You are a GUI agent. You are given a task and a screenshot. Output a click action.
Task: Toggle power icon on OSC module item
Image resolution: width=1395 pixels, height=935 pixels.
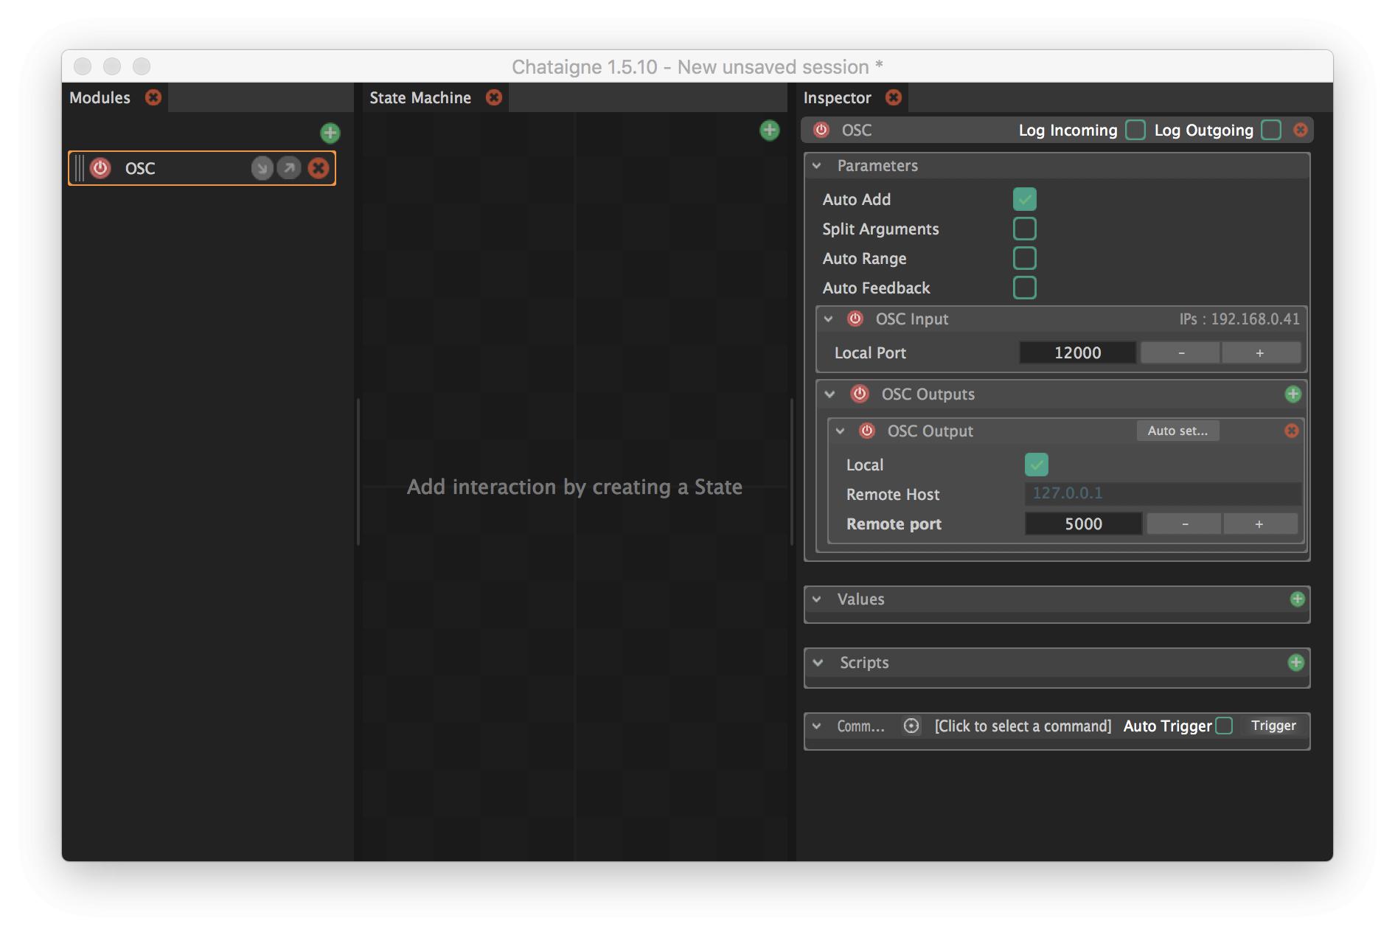[x=100, y=168]
